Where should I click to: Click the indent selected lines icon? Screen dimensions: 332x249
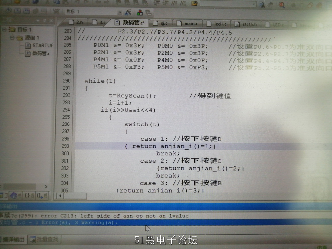(156, 3)
